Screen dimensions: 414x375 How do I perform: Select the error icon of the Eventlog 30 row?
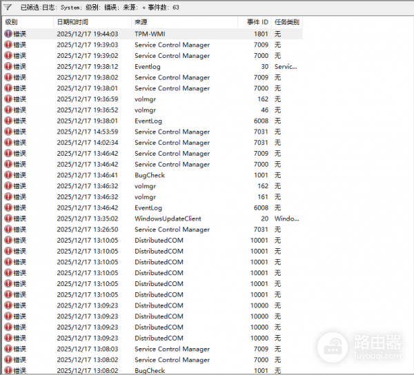[x=8, y=66]
